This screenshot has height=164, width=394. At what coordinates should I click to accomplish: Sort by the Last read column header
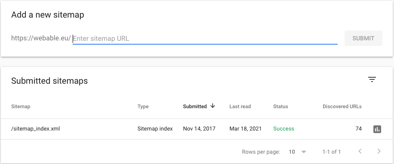coord(240,106)
